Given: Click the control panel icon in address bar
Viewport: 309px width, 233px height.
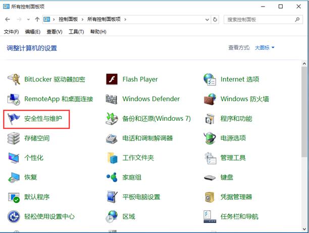Looking at the screenshot, I should tap(47, 19).
